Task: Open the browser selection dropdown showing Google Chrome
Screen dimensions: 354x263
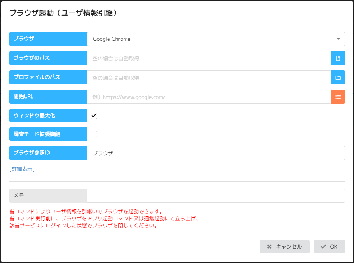Action: (216, 39)
